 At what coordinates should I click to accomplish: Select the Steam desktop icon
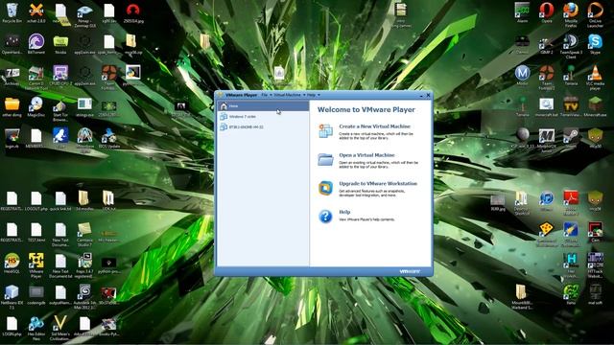[x=571, y=138]
